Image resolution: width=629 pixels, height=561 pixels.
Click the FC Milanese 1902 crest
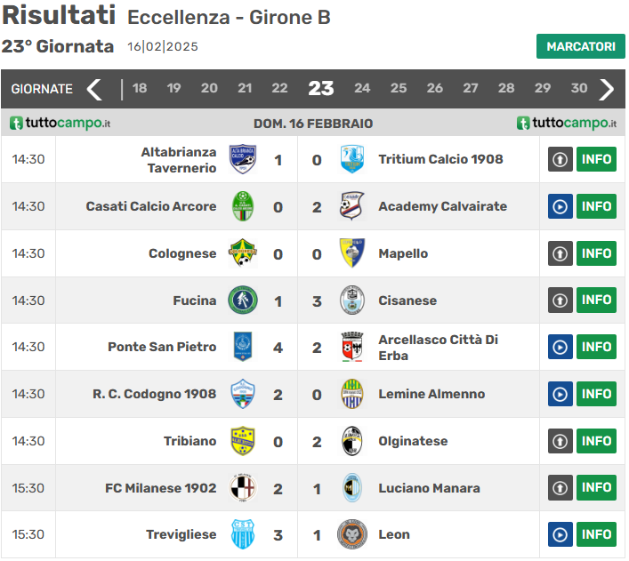click(243, 488)
